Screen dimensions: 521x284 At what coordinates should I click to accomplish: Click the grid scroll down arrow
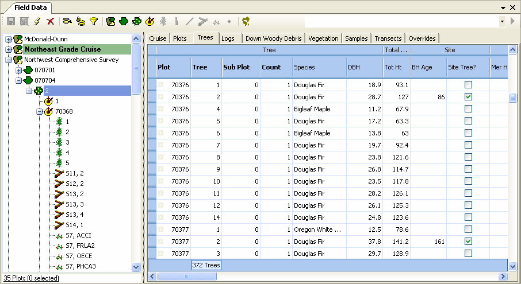512,266
